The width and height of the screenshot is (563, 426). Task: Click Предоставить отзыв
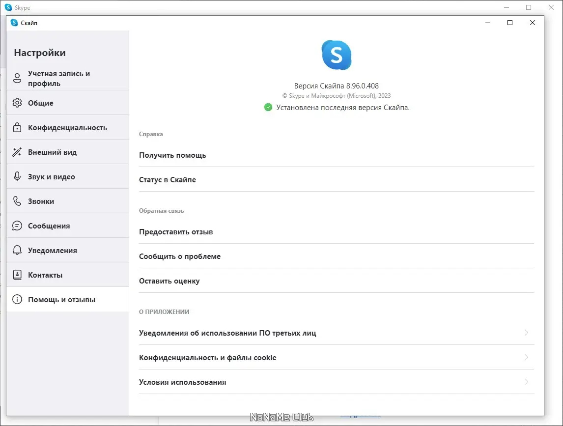(x=337, y=232)
